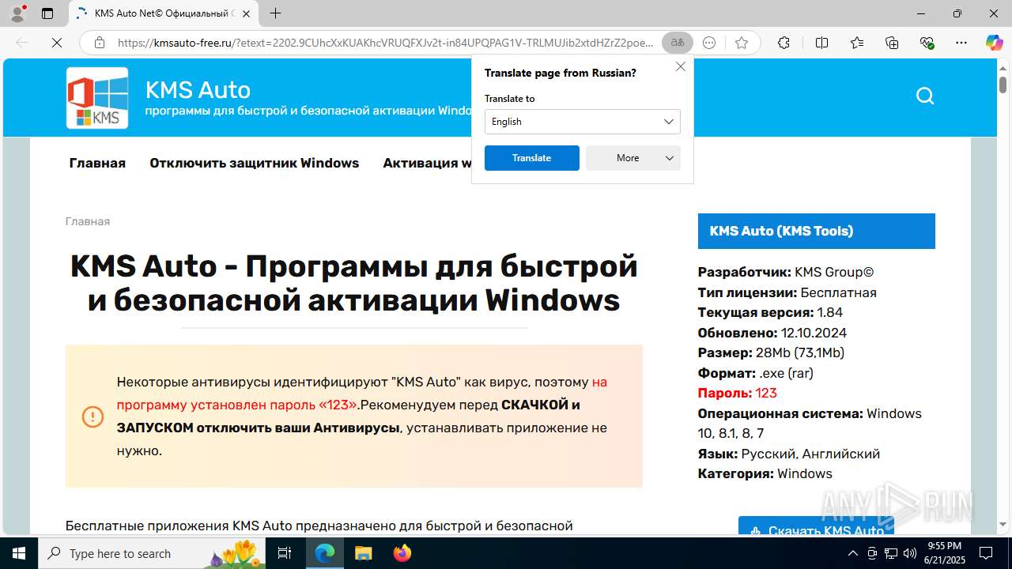Image resolution: width=1012 pixels, height=569 pixels.
Task: Open the site search magnifier icon
Action: click(925, 96)
